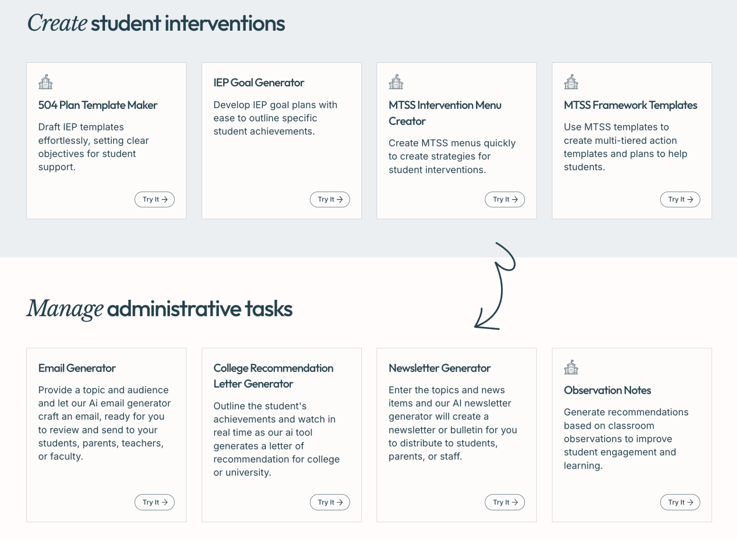Viewport: 737px width, 541px height.
Task: Click the school icon on 504 Plan Template Maker card
Action: [x=46, y=82]
